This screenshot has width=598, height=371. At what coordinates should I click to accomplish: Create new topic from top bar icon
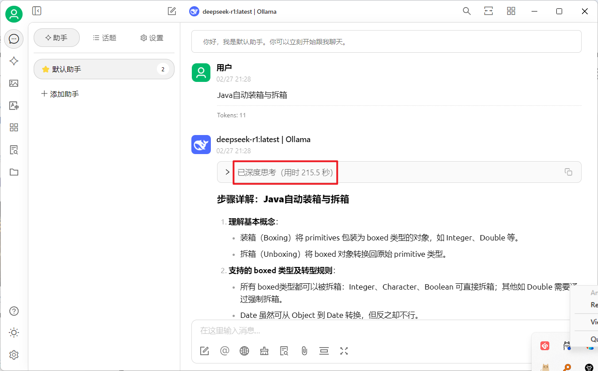pyautogui.click(x=172, y=11)
